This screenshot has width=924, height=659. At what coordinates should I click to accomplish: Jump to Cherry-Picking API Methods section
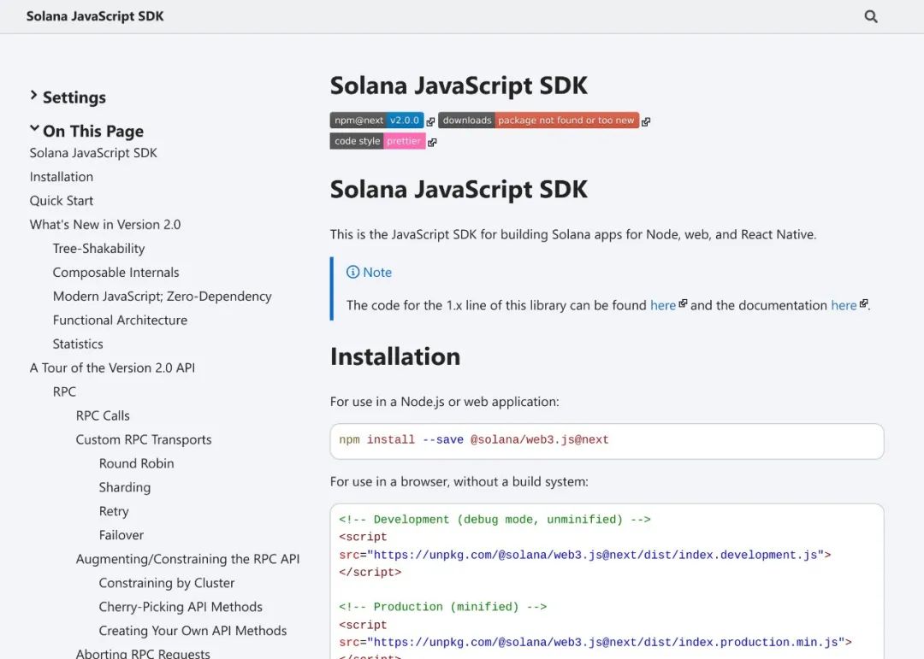[x=181, y=607]
